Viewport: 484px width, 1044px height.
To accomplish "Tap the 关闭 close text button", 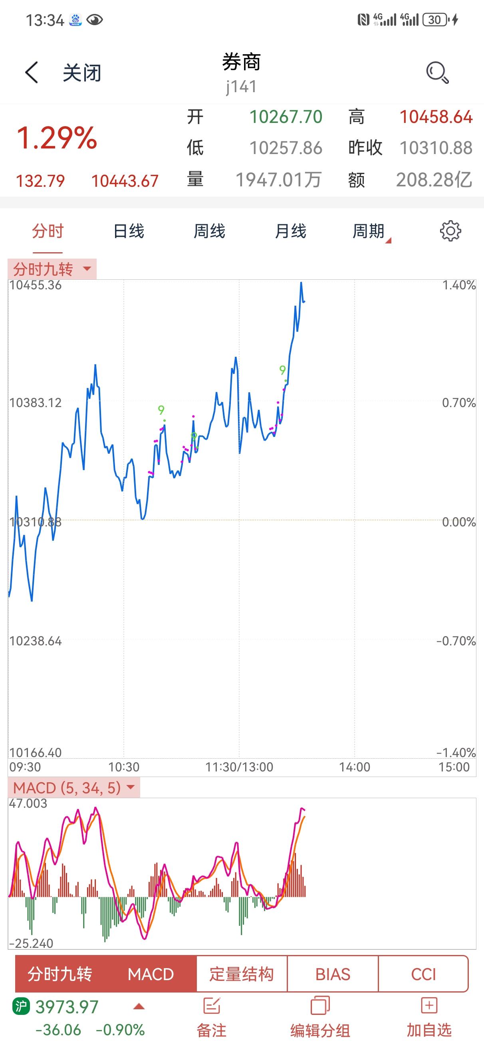I will (x=82, y=73).
